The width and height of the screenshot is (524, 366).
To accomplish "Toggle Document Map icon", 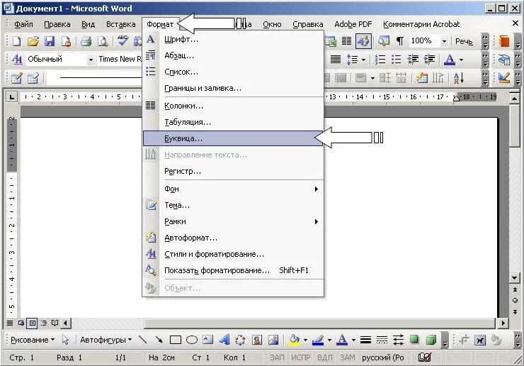I will tap(384, 41).
